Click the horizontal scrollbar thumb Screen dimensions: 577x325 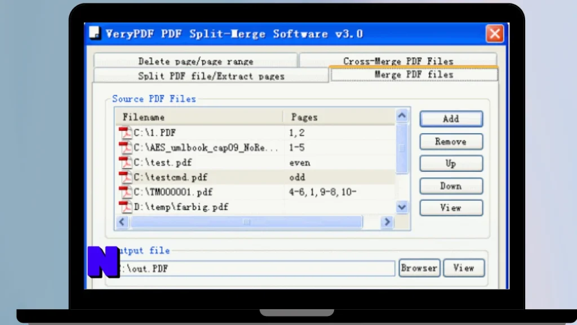pos(246,222)
